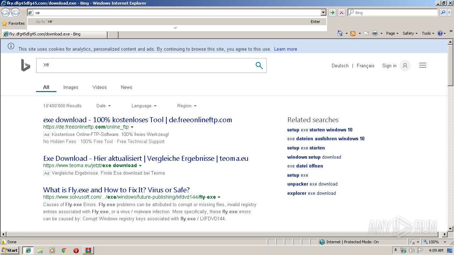Switch to the News tab
The height and width of the screenshot is (255, 454).
click(127, 87)
